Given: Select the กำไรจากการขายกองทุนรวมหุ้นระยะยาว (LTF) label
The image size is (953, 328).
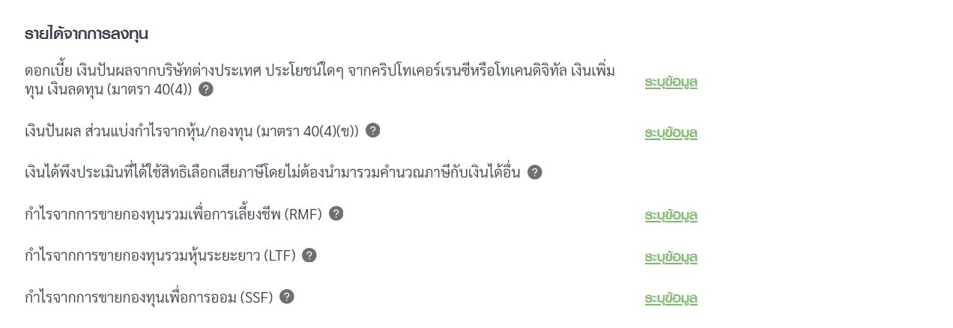Looking at the screenshot, I should [160, 256].
